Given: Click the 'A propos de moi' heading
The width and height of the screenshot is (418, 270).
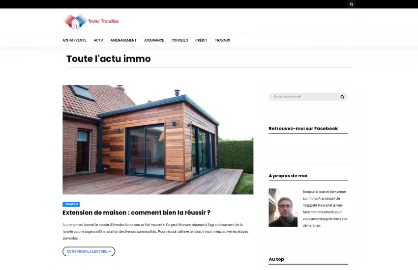Looking at the screenshot, I should point(288,176).
